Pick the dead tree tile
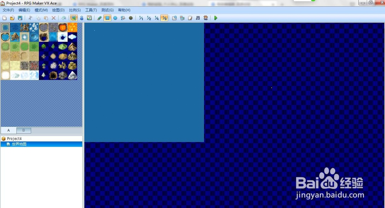385x208 pixels. 44,56
